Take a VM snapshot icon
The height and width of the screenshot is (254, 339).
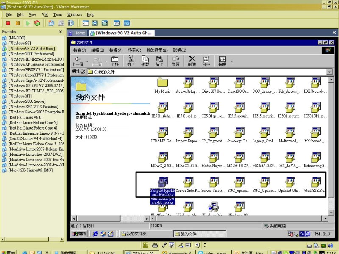[x=51, y=23]
